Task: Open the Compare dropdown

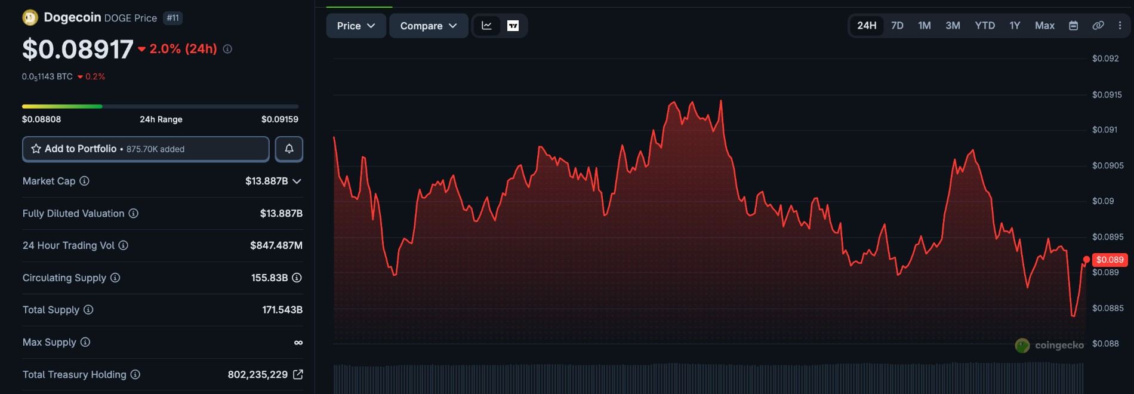Action: tap(429, 26)
